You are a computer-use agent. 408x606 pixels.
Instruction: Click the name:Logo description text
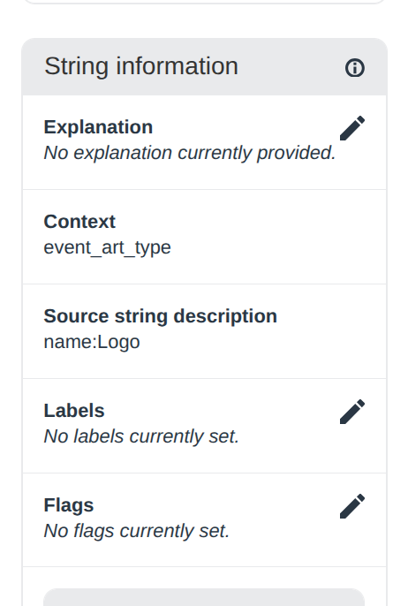(92, 342)
